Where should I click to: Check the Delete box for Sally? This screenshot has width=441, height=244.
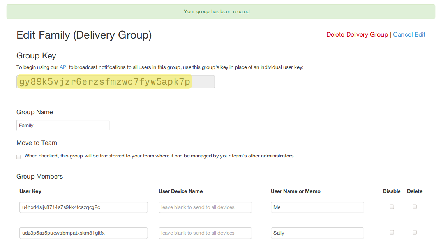(x=415, y=232)
